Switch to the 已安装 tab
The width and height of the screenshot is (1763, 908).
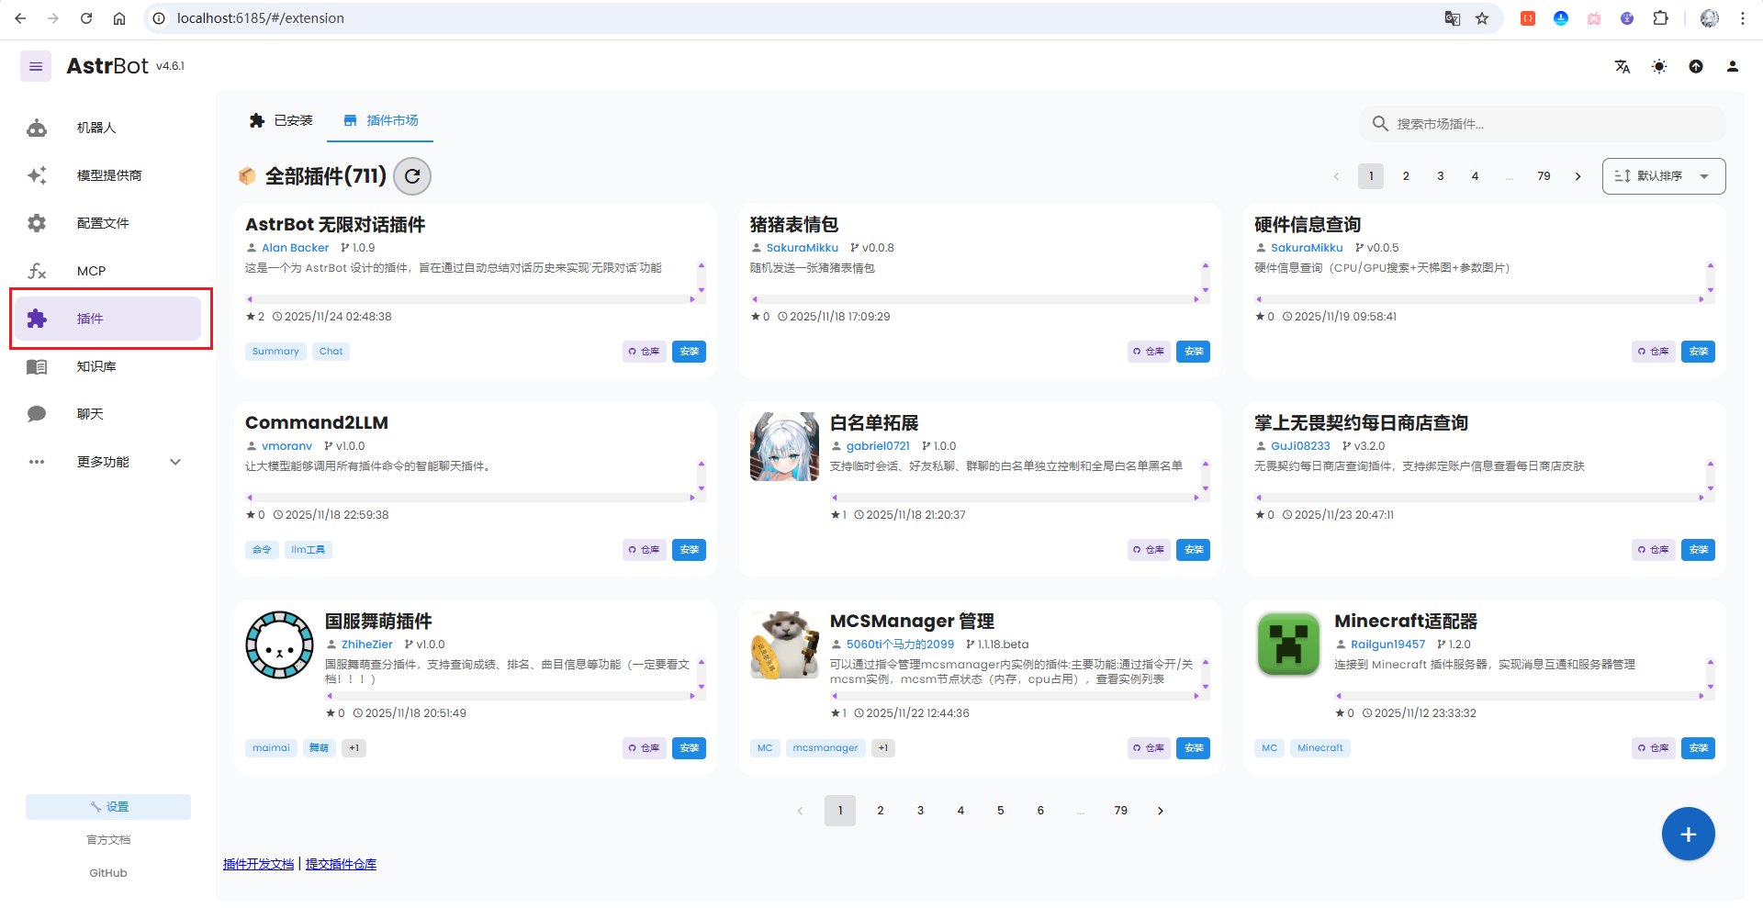[281, 120]
